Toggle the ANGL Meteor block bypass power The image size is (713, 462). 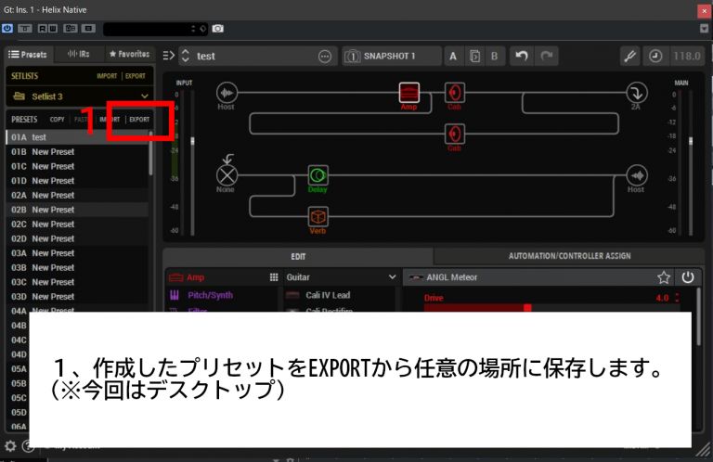(688, 277)
